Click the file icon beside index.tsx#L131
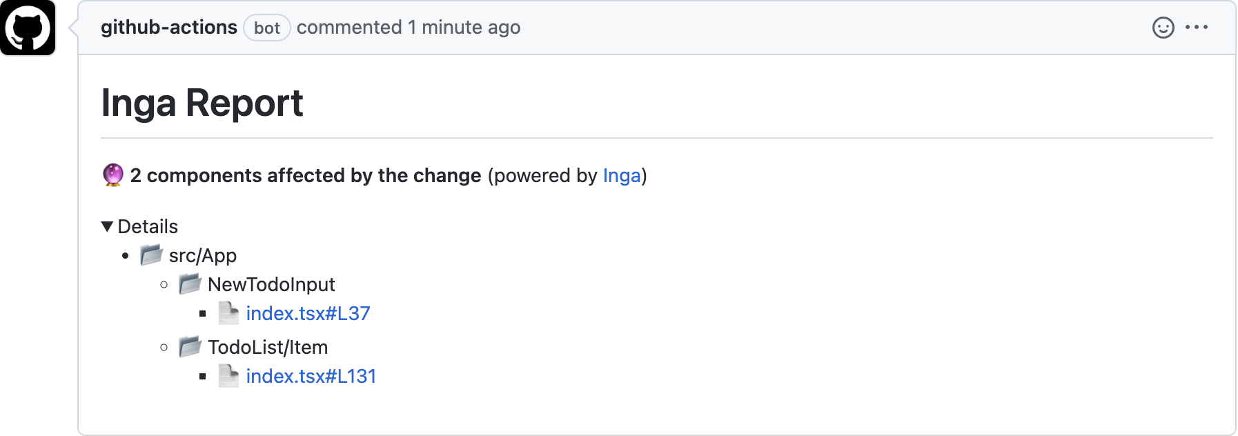Image resolution: width=1238 pixels, height=436 pixels. point(228,376)
